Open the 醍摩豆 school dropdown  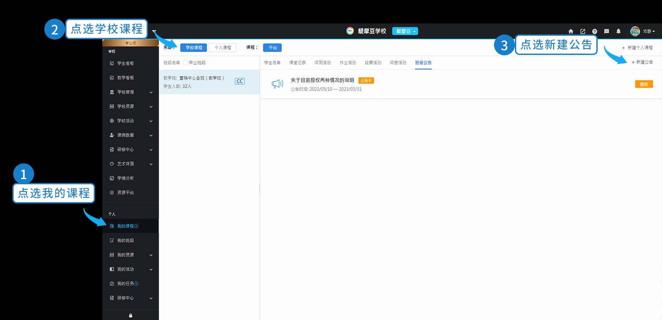[x=405, y=31]
